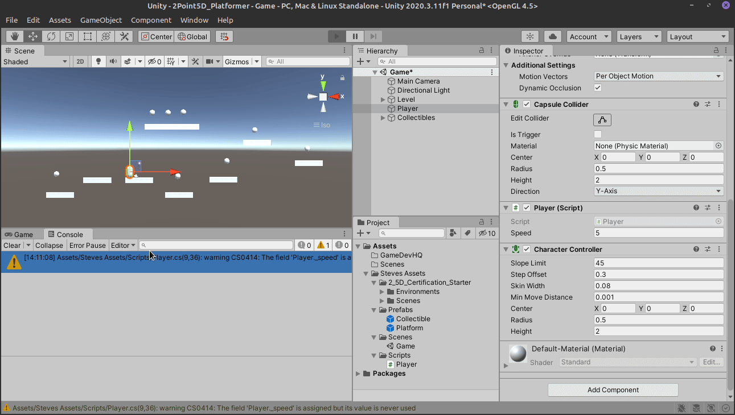Open the GameObject menu

tap(101, 20)
